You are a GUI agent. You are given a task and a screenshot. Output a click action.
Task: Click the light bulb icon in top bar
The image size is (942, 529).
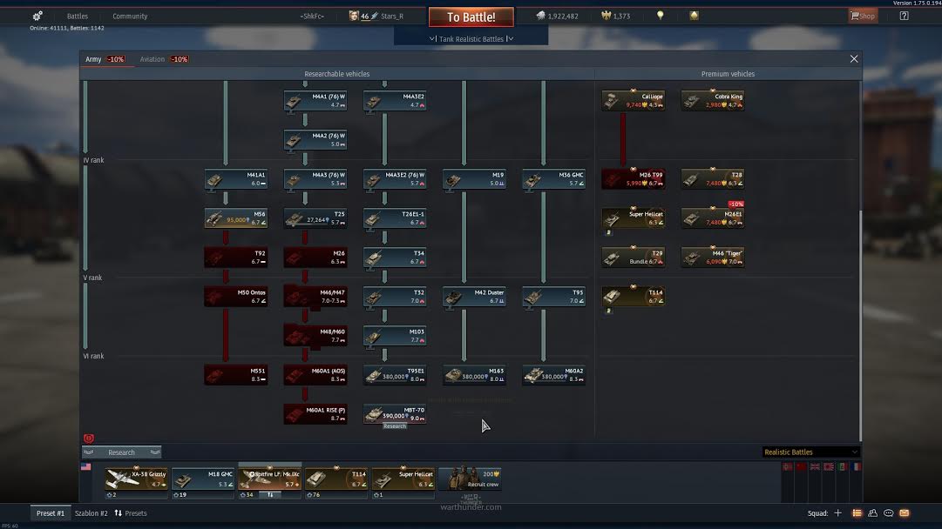click(x=661, y=16)
